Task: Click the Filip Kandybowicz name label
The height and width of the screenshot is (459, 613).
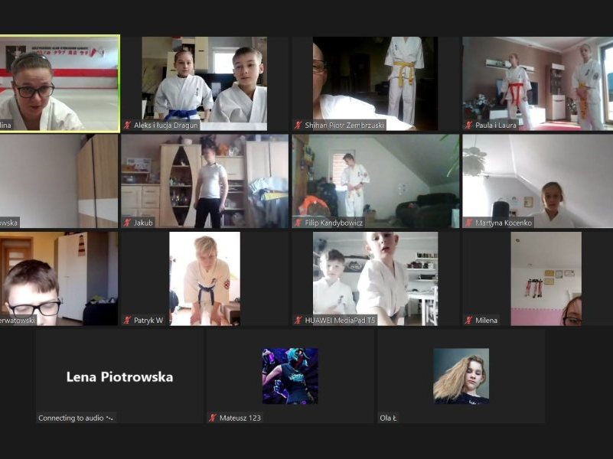Action: coord(334,223)
